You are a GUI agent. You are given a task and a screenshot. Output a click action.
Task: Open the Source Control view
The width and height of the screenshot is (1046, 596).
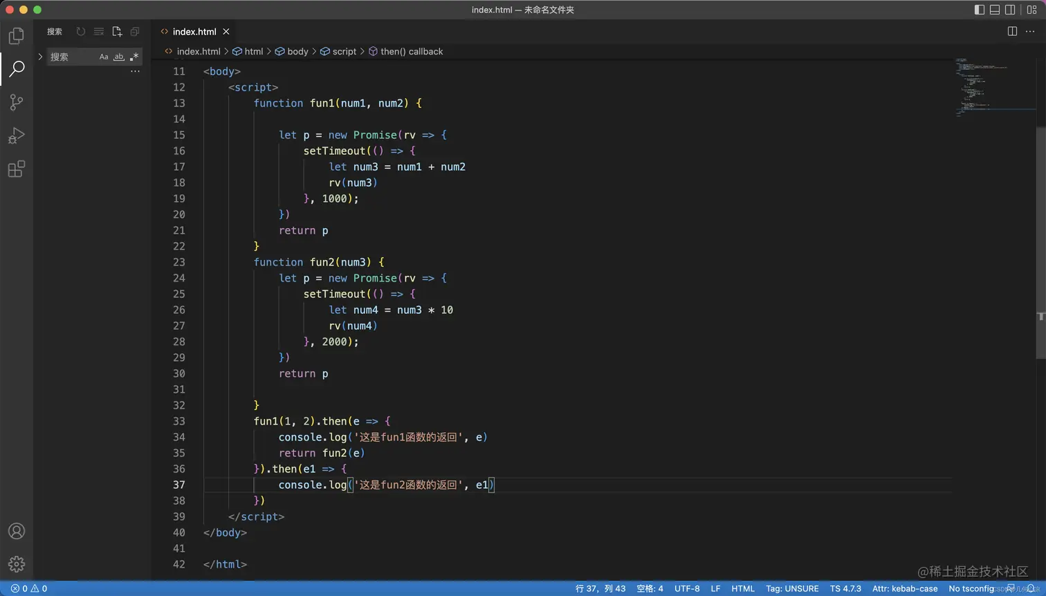(17, 102)
